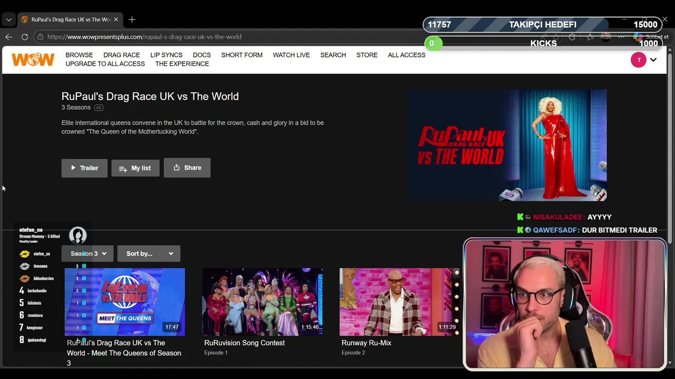Open ALL ACCESS in the nav bar
The width and height of the screenshot is (675, 379).
pos(407,55)
